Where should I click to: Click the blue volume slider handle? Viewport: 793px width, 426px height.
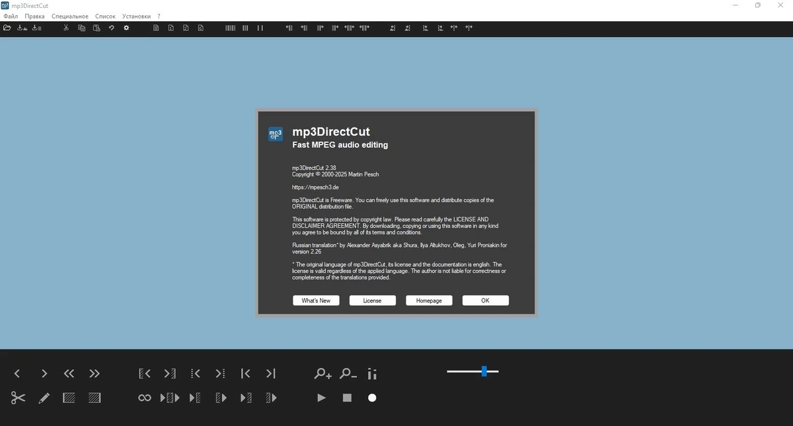484,372
